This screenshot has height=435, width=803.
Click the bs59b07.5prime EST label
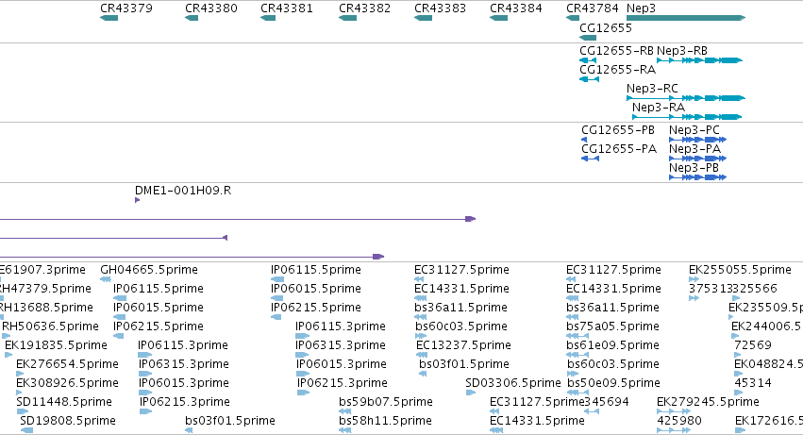tap(386, 402)
